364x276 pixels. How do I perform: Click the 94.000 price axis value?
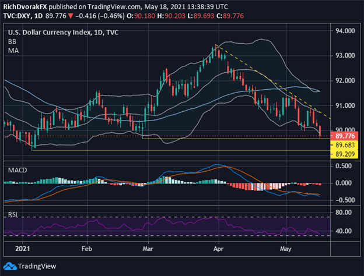pos(345,31)
